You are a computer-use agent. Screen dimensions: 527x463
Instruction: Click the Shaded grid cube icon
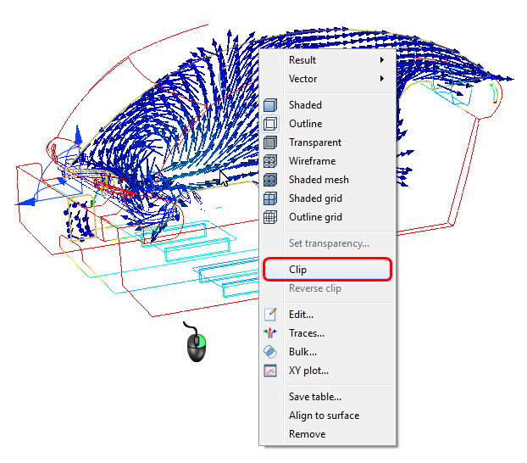tap(270, 198)
